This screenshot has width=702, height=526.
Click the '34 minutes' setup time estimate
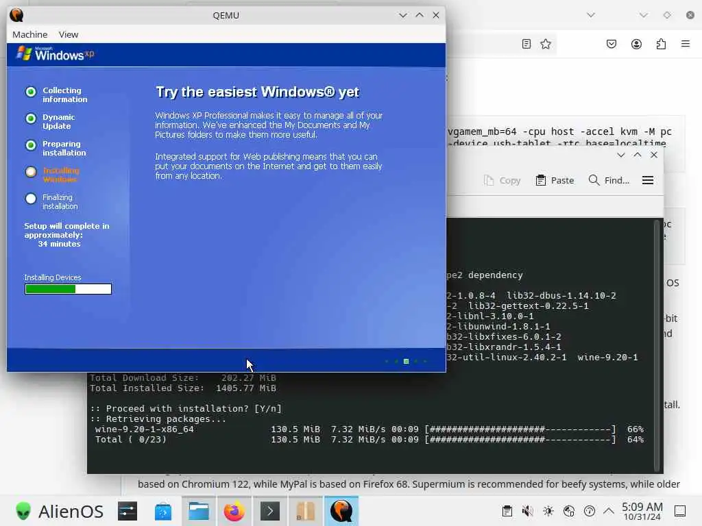(x=59, y=245)
